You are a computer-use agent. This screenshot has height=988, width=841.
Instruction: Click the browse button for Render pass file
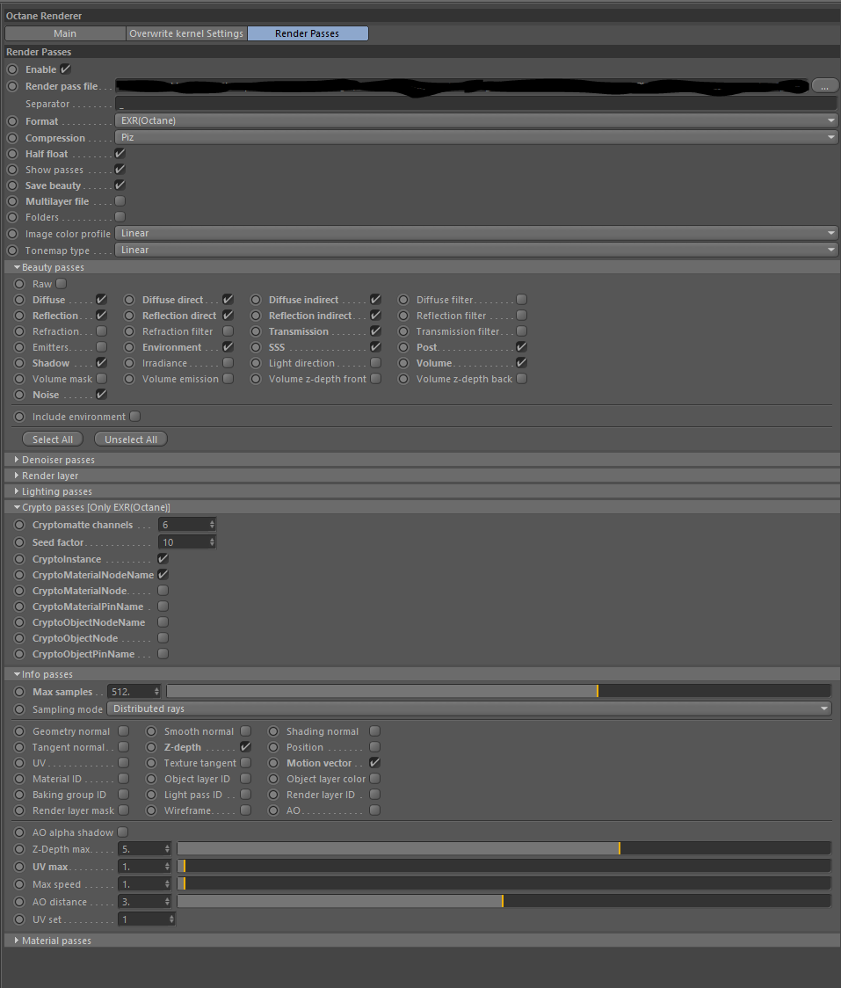(824, 86)
